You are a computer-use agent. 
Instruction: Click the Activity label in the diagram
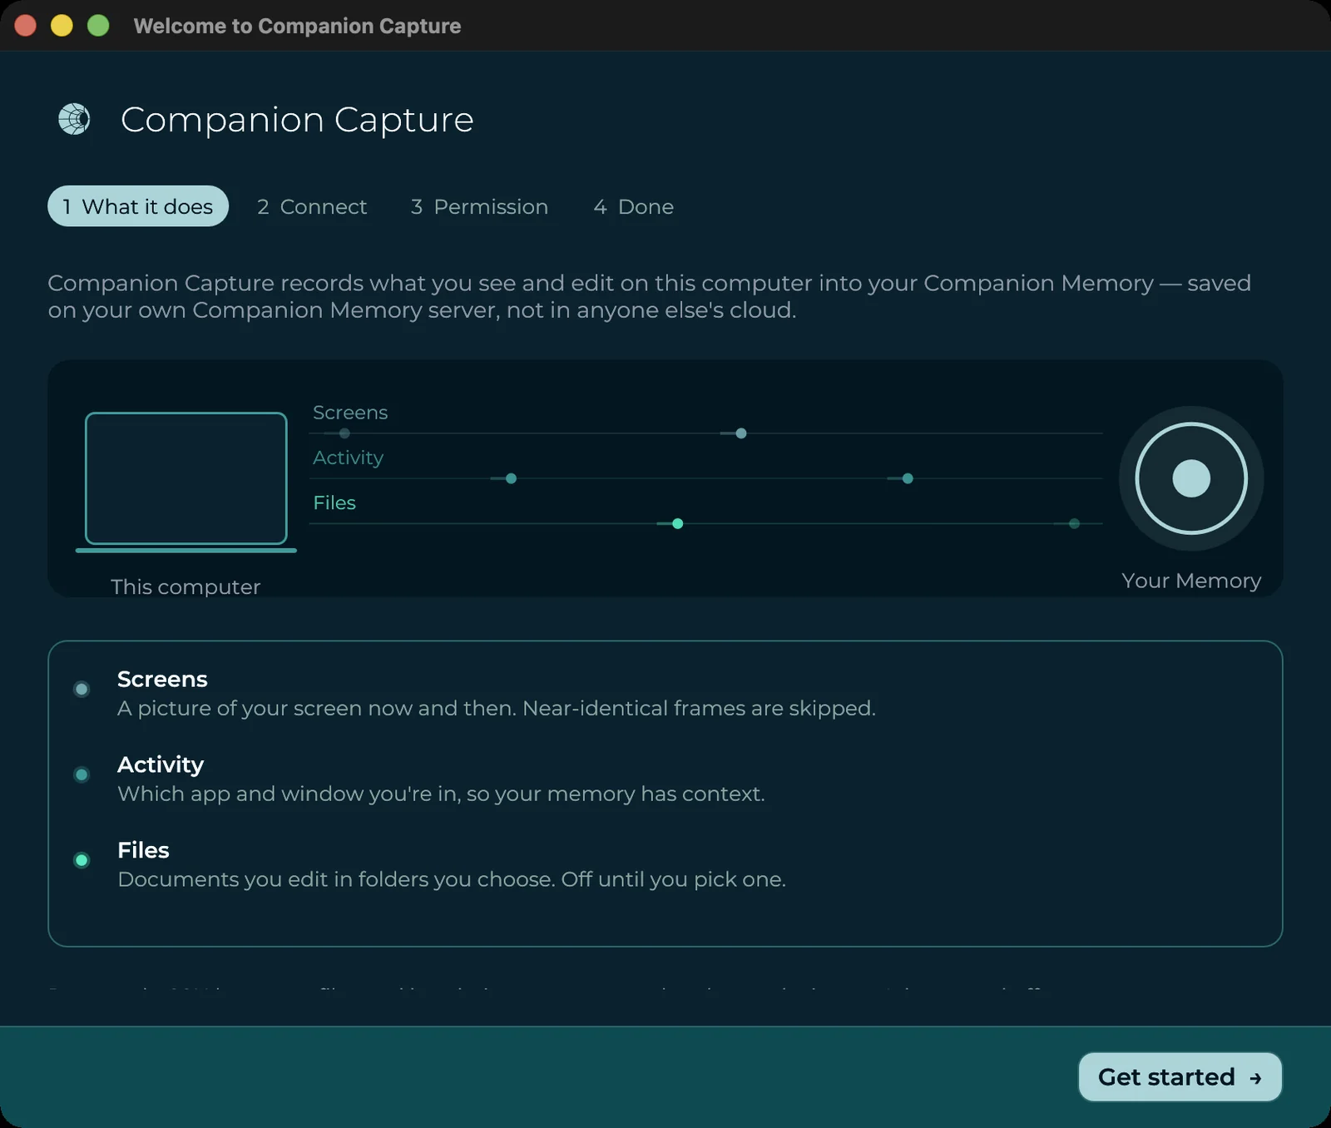tap(348, 458)
